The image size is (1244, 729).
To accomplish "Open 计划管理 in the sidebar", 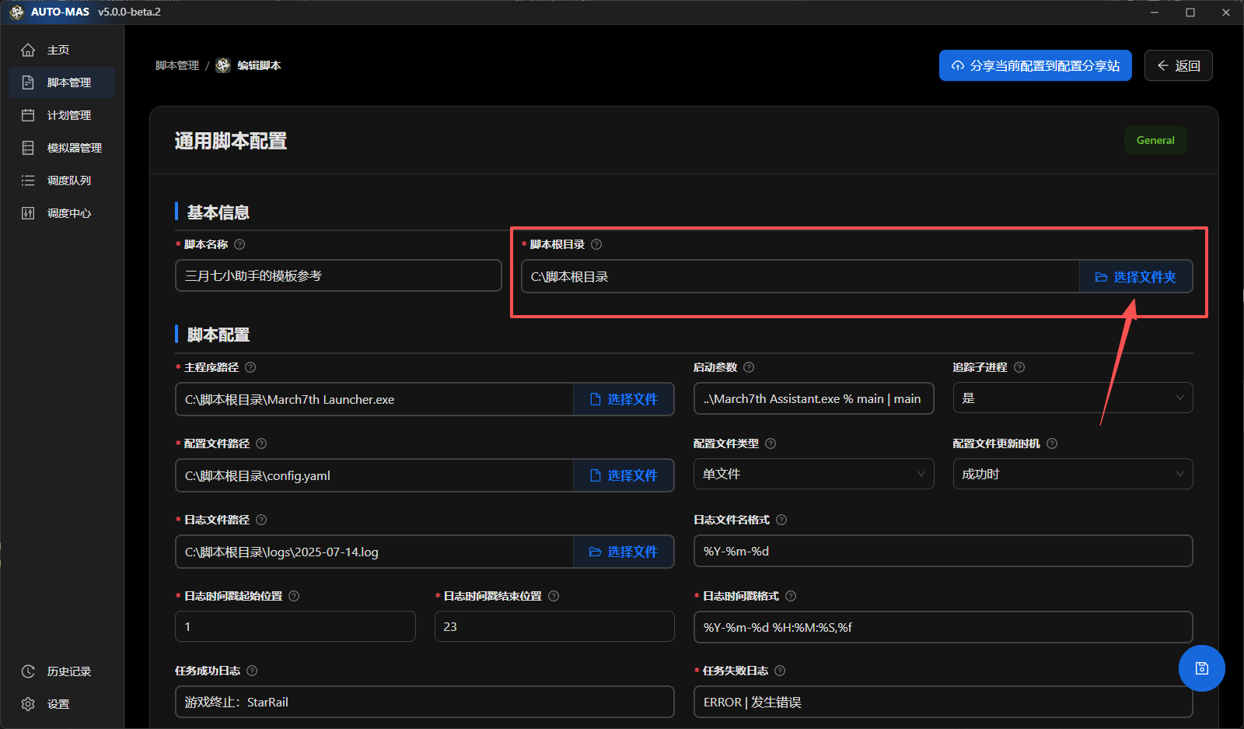I will [x=68, y=115].
